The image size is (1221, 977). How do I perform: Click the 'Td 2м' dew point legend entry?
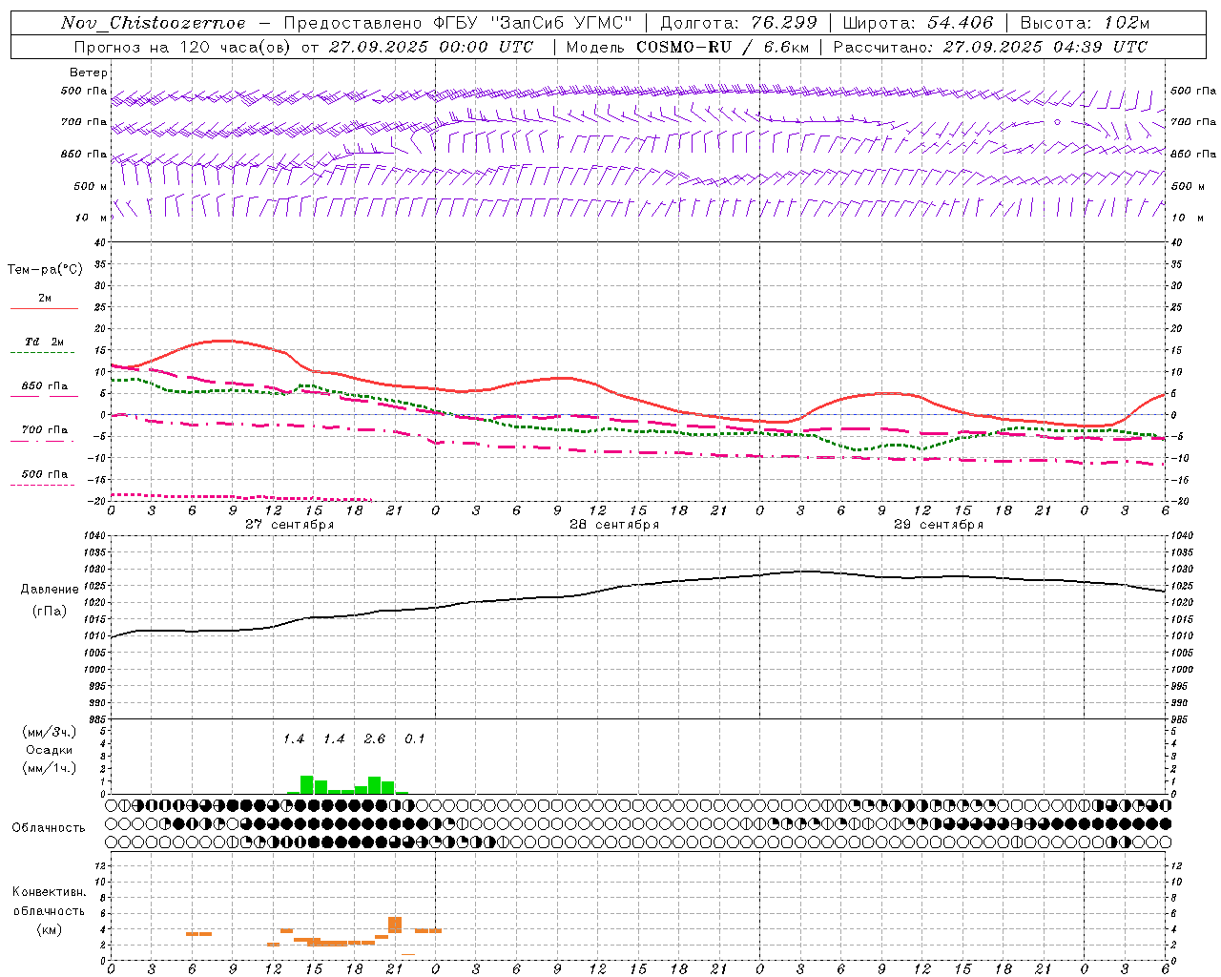click(45, 342)
